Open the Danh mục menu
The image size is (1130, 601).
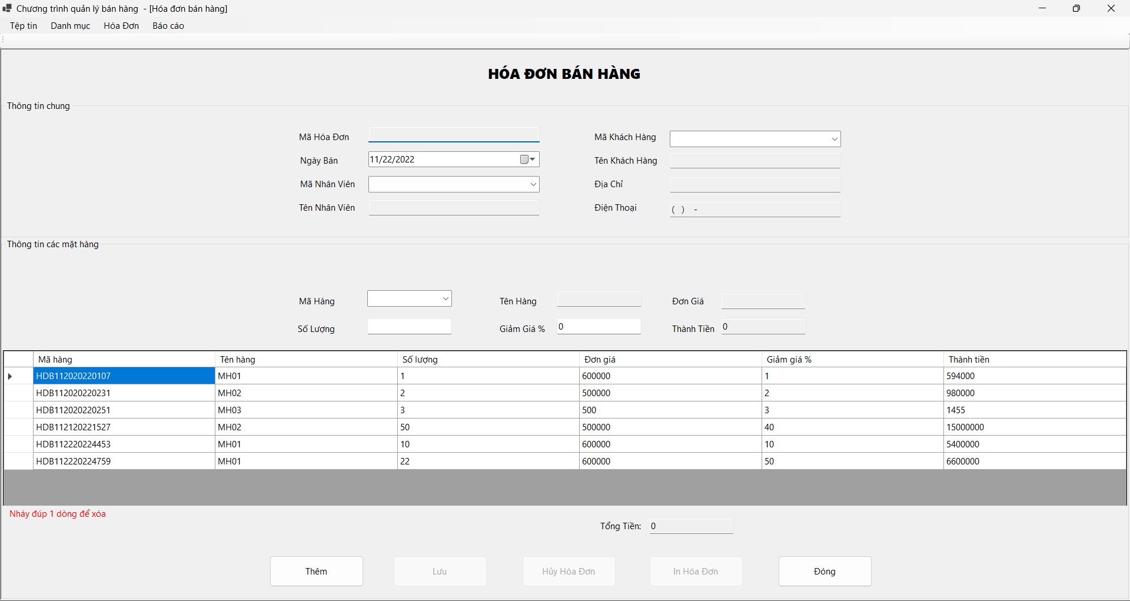coord(70,26)
